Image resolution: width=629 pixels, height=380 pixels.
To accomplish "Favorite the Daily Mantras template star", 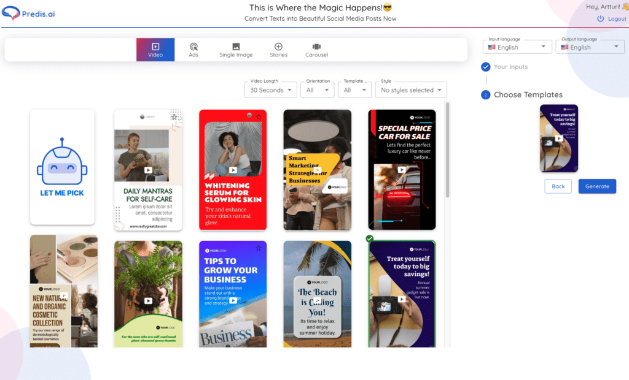I will [x=174, y=117].
